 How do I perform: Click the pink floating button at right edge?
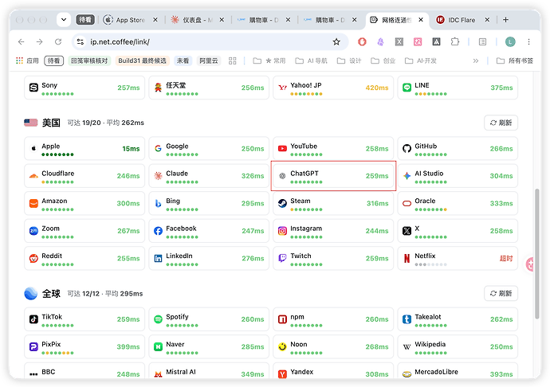[530, 264]
